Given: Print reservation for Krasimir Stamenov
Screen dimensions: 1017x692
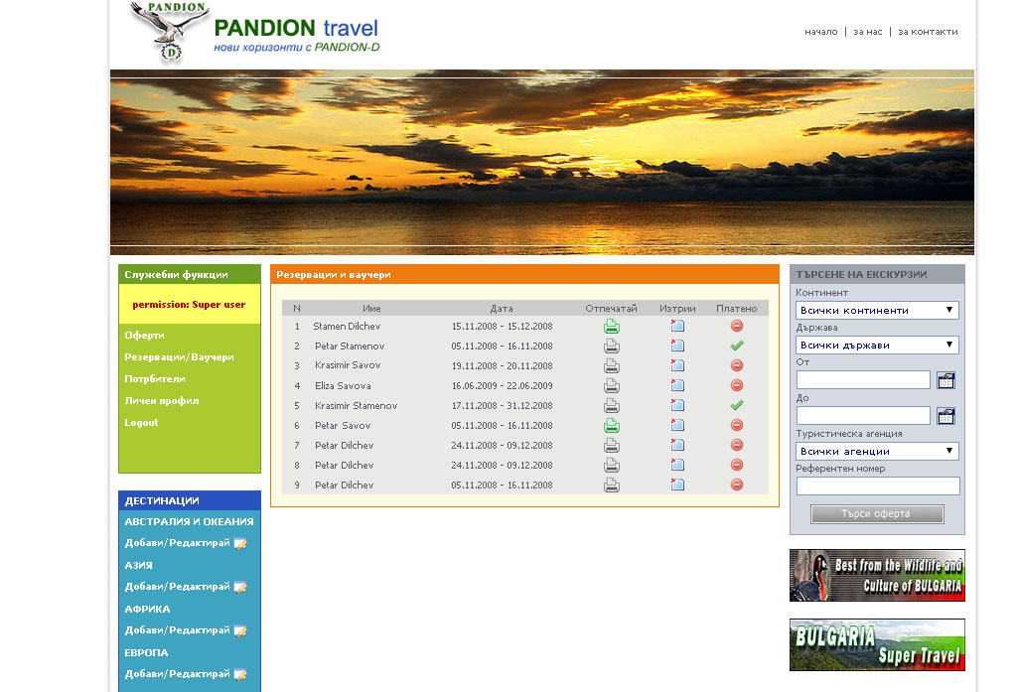Looking at the screenshot, I should [612, 406].
